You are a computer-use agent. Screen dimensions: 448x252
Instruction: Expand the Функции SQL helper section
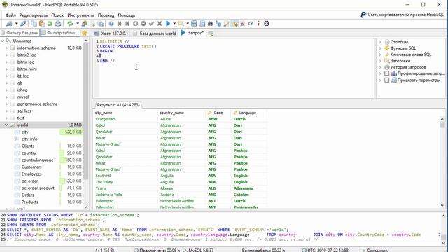click(x=380, y=48)
